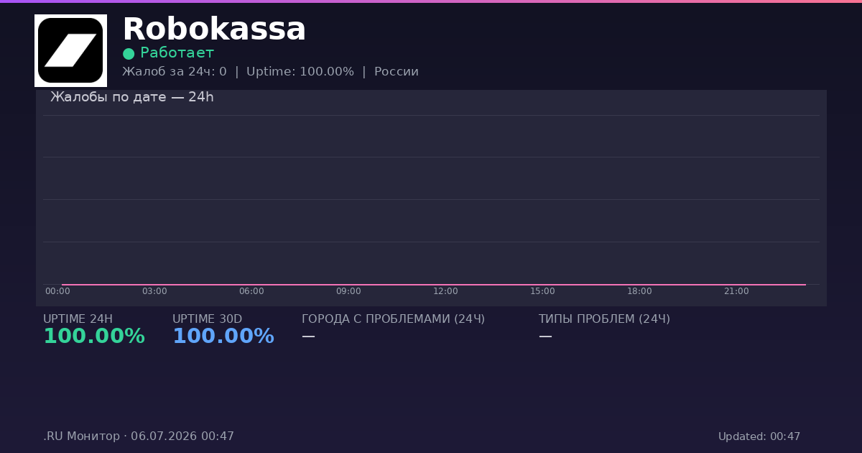Click the Updated: 00:47 text
862x453 pixels.
click(759, 436)
